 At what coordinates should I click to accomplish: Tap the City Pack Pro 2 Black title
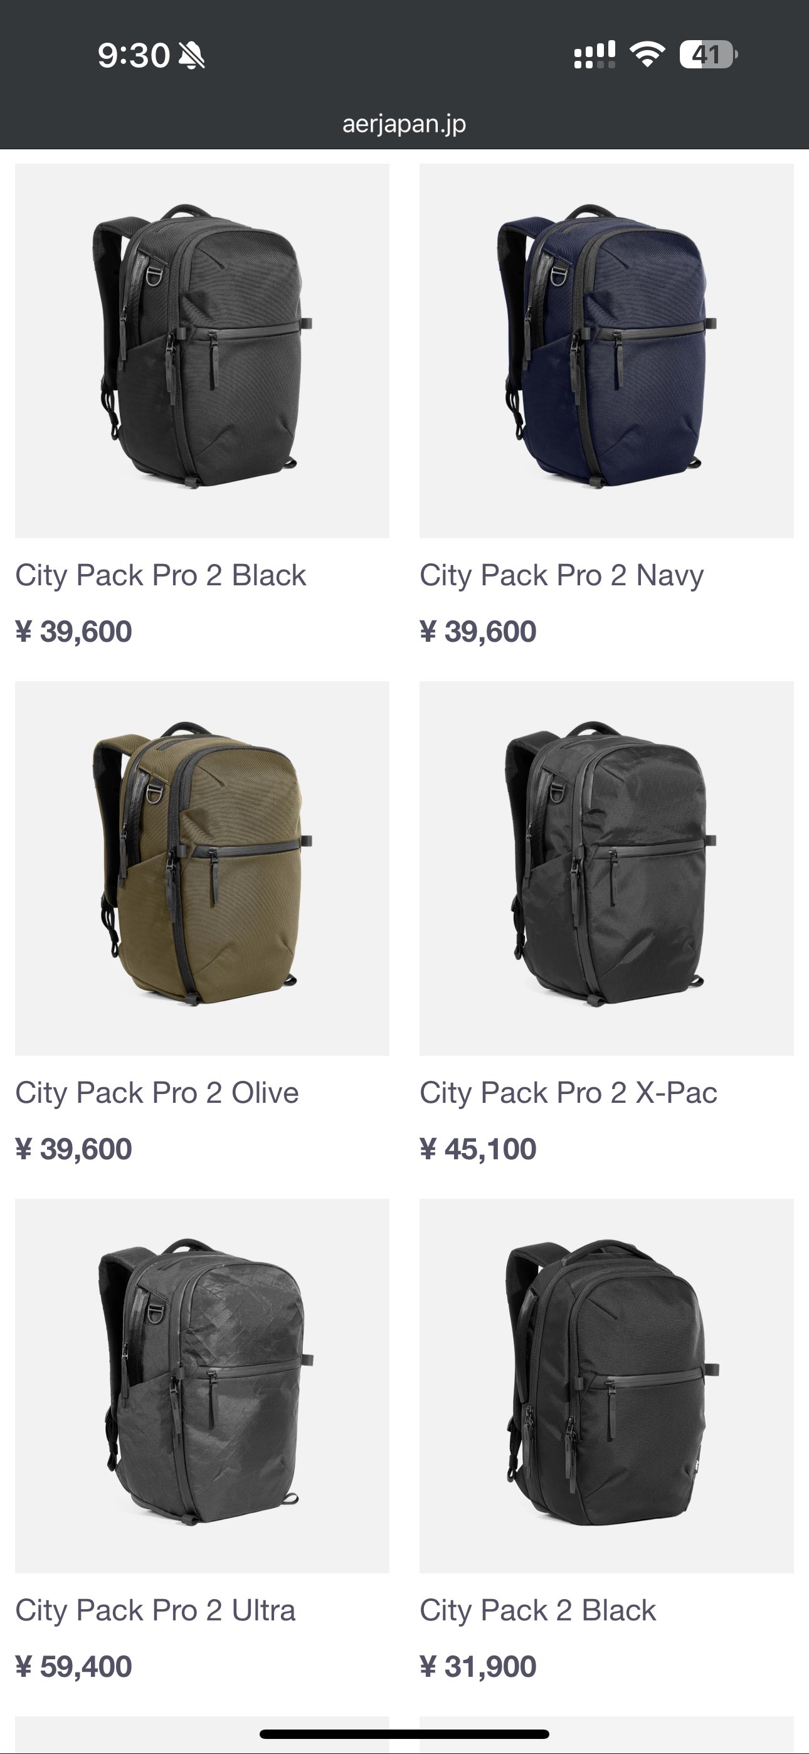[161, 575]
